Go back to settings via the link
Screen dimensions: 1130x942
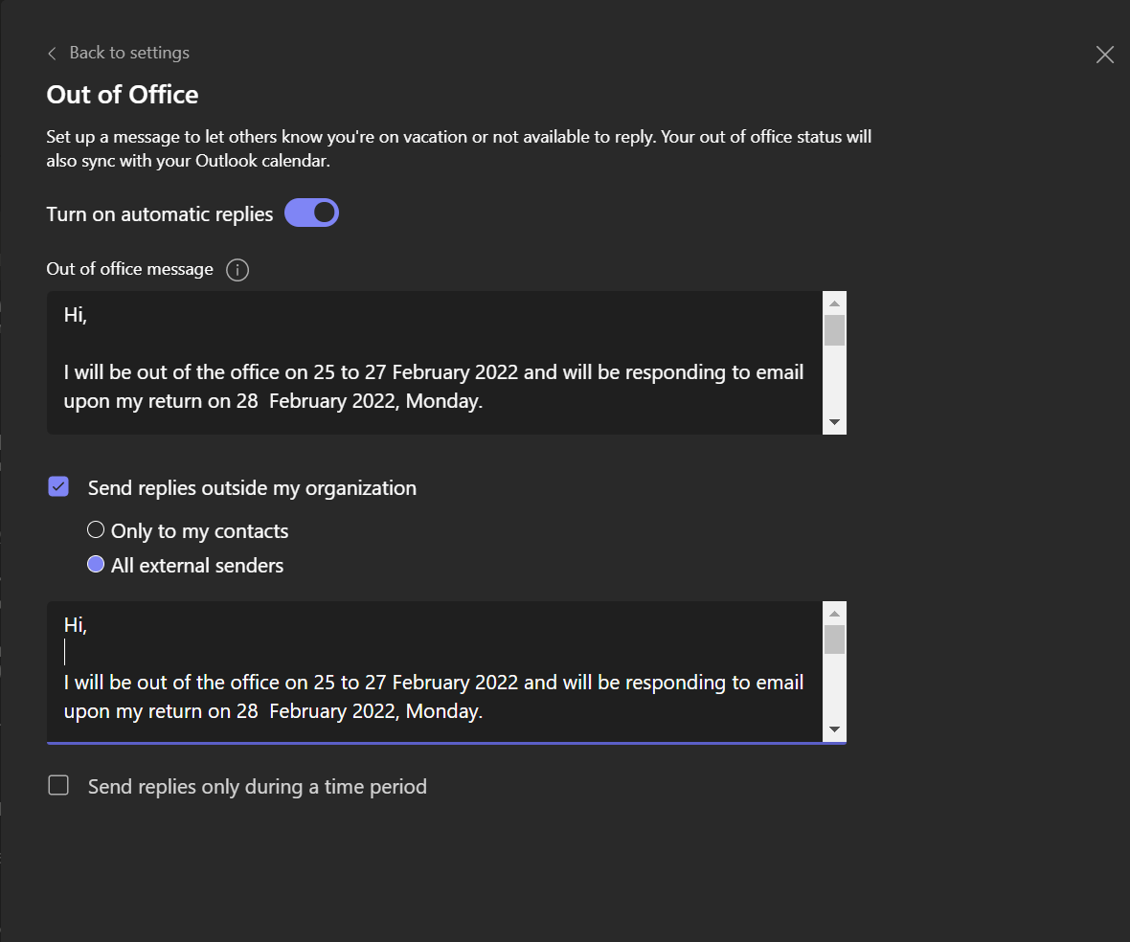pyautogui.click(x=129, y=53)
